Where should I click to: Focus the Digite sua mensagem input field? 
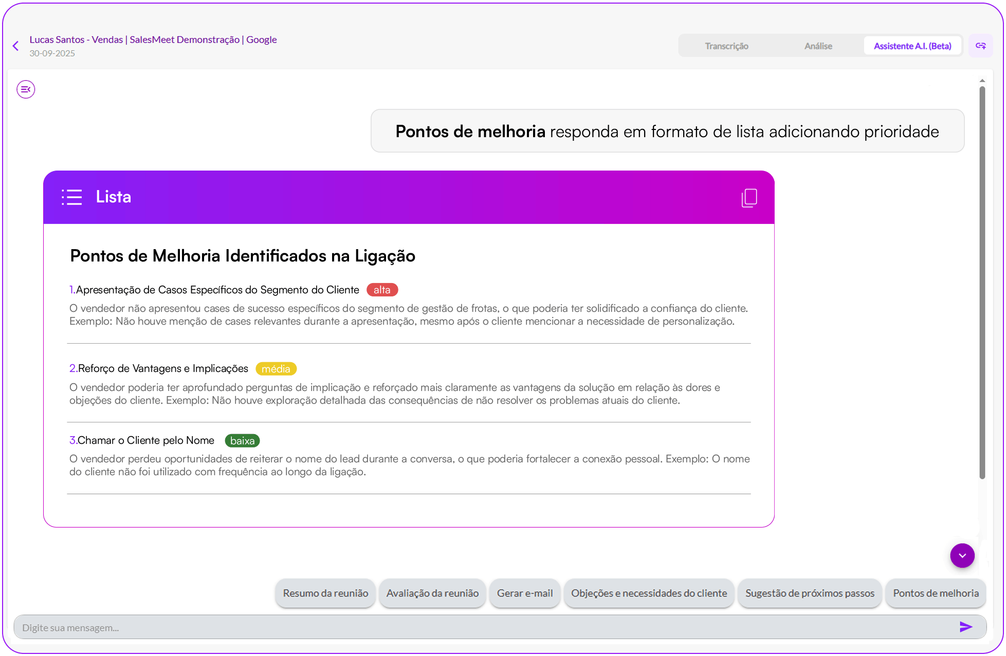pos(483,627)
